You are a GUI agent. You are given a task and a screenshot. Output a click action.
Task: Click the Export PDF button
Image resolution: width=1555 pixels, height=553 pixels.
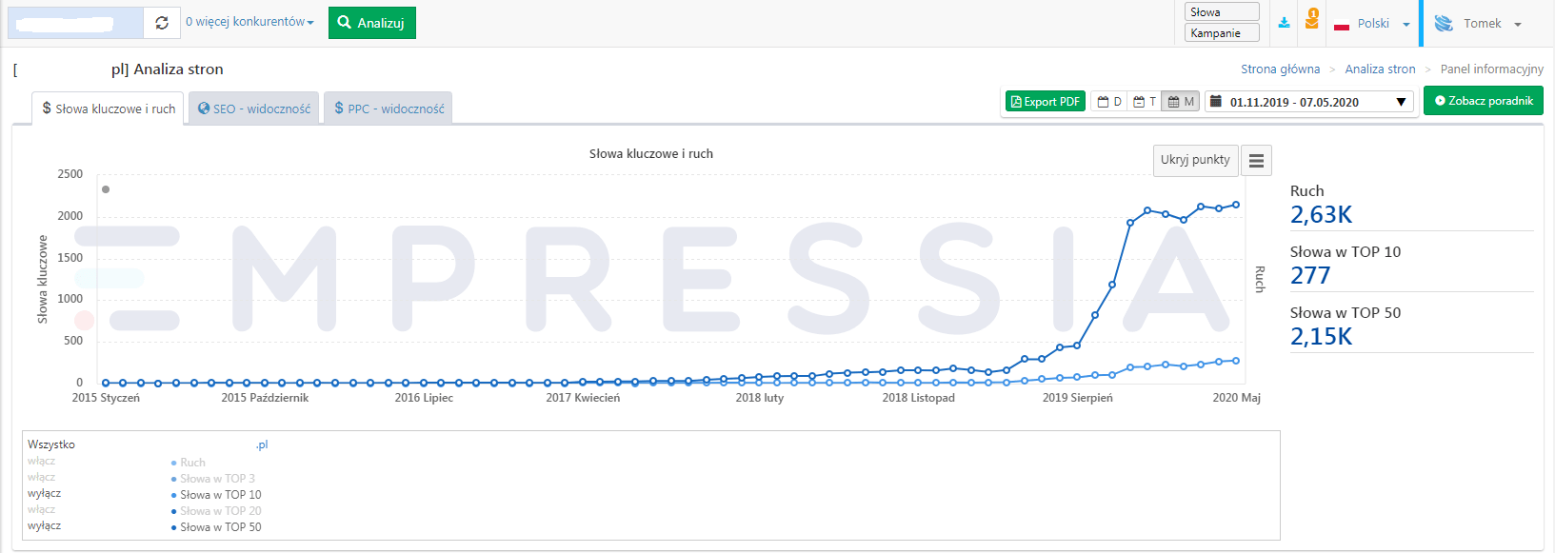(1046, 101)
